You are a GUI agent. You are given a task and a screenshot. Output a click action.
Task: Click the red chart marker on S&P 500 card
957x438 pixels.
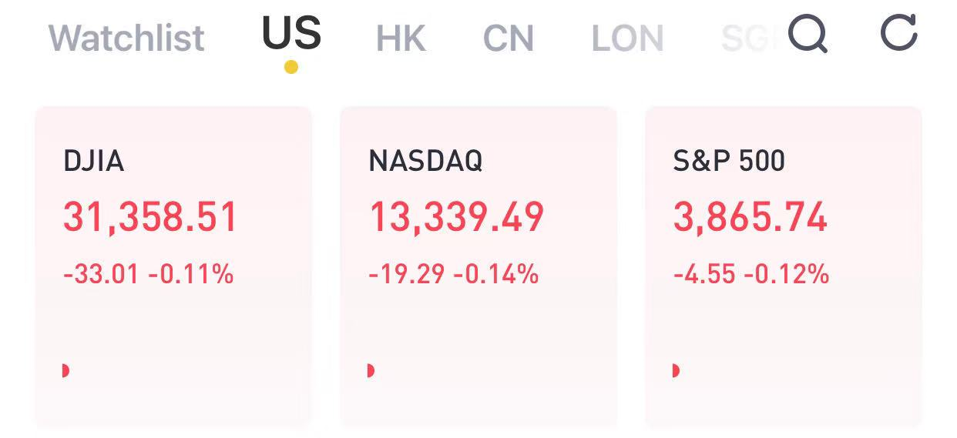tap(676, 371)
